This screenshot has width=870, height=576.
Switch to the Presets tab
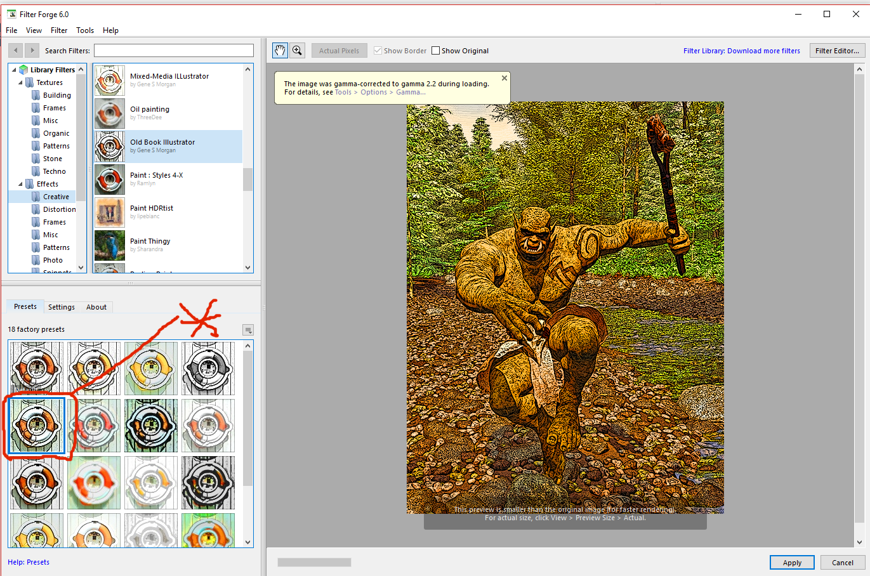[25, 306]
